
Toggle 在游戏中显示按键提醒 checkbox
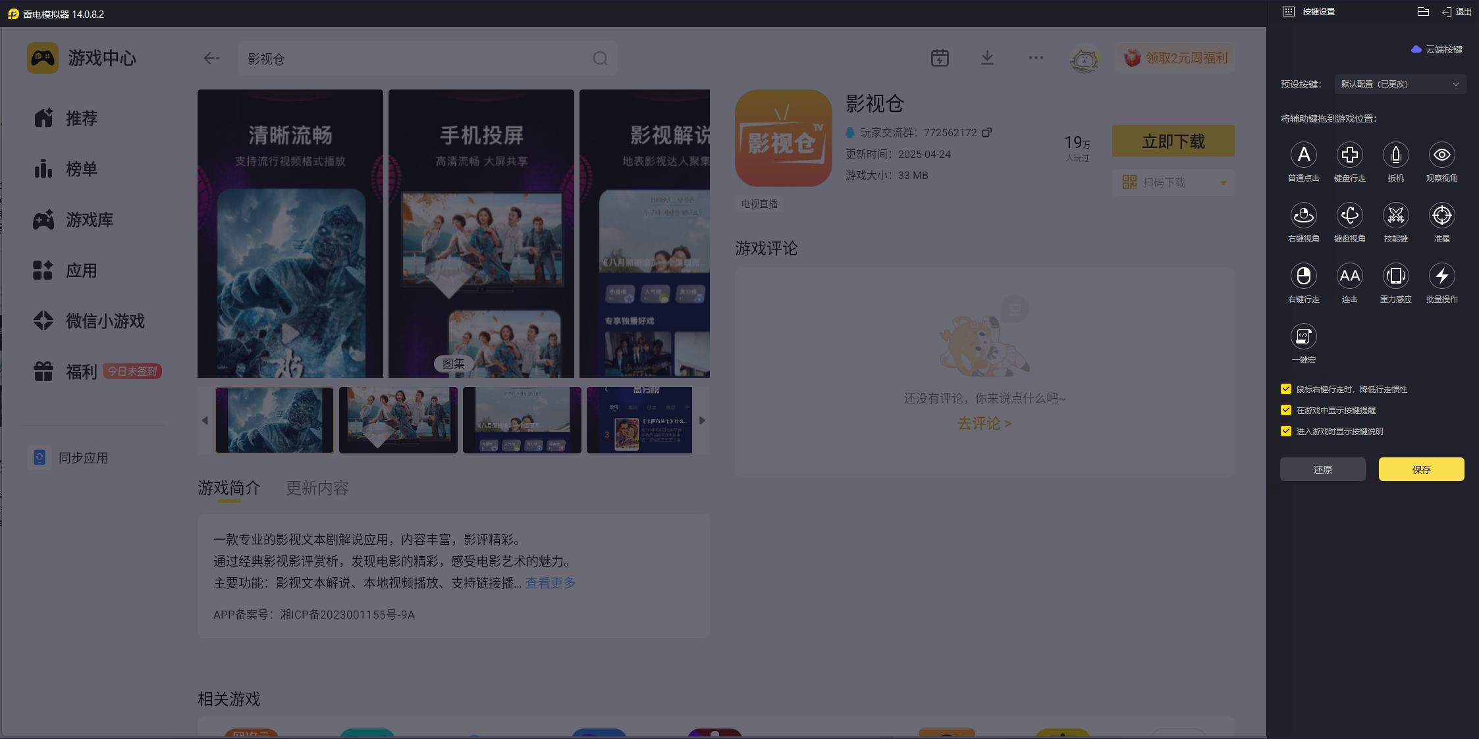tap(1285, 410)
